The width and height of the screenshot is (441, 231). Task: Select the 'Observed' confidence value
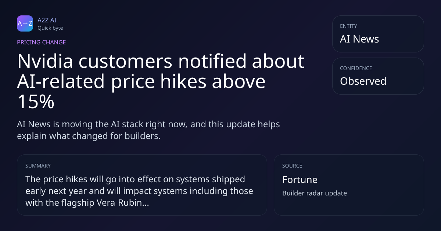[363, 81]
